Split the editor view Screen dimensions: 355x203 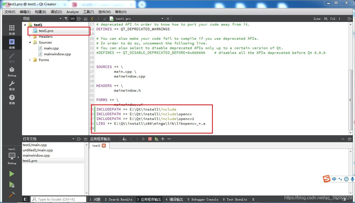coord(349,19)
